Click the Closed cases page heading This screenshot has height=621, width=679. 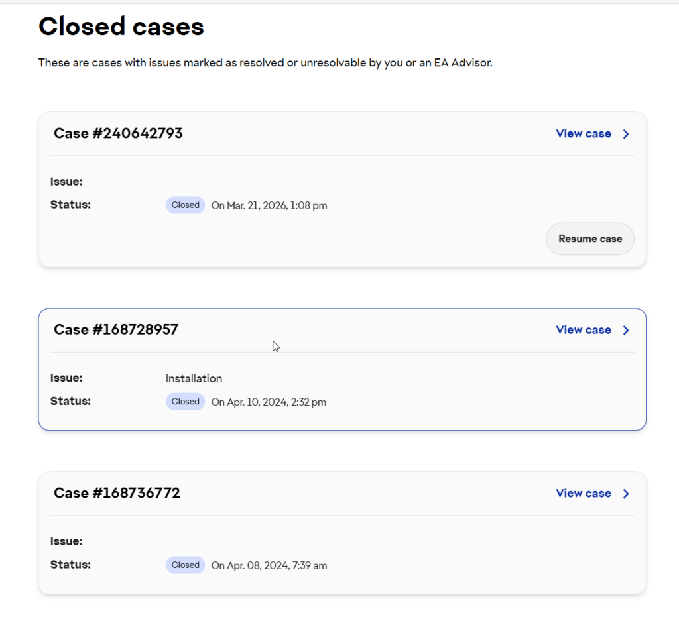coord(121,27)
